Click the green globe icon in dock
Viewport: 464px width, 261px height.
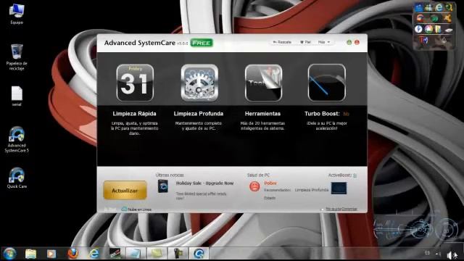(434, 18)
